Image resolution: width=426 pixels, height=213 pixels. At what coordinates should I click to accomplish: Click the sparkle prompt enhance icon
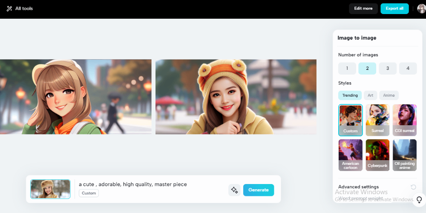(x=234, y=190)
